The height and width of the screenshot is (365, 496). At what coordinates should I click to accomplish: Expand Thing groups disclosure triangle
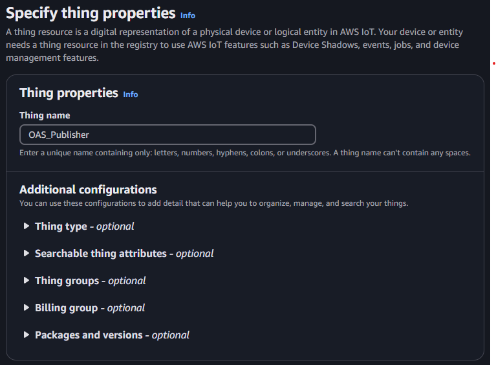coord(27,280)
